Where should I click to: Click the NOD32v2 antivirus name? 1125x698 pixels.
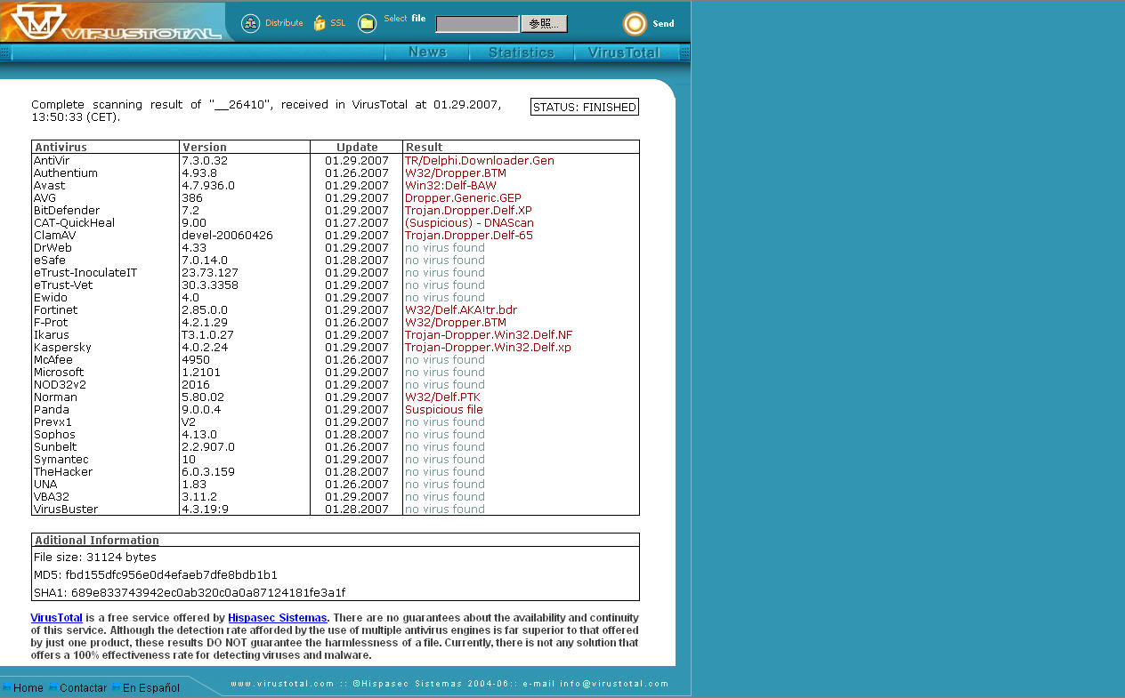60,385
